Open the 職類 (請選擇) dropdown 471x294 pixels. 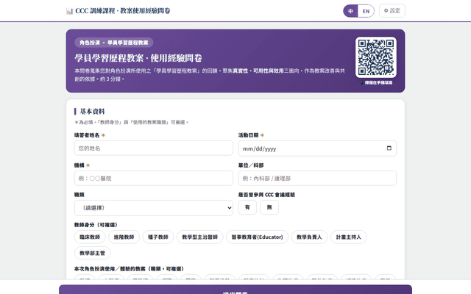[x=154, y=207]
